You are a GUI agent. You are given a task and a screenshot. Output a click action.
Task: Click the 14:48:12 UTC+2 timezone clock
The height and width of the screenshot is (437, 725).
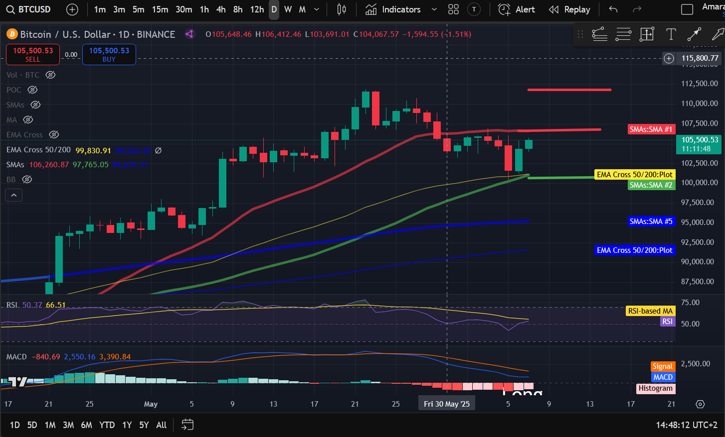[686, 425]
